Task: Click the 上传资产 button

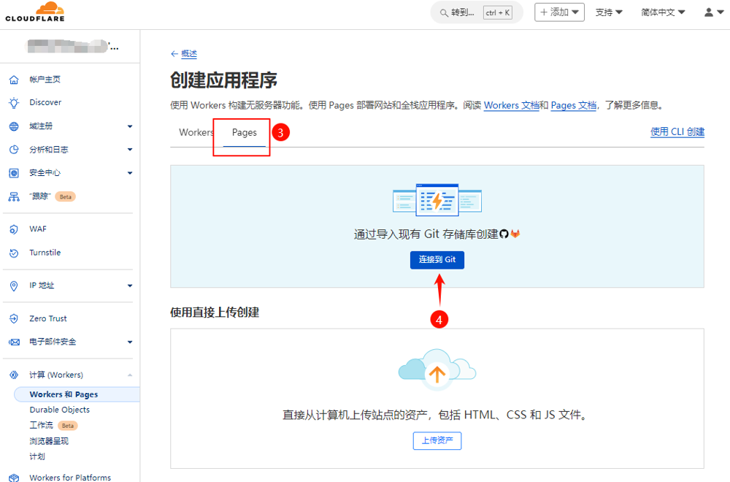Action: tap(437, 440)
